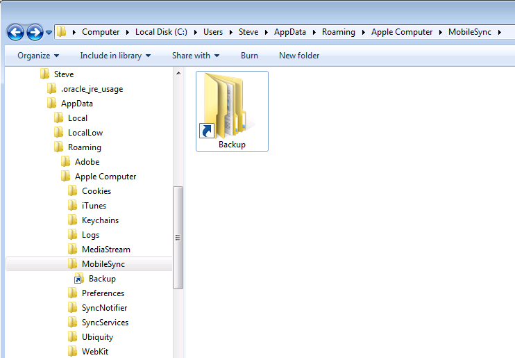Open the recent locations dropdown arrow
This screenshot has width=515, height=358.
49,32
